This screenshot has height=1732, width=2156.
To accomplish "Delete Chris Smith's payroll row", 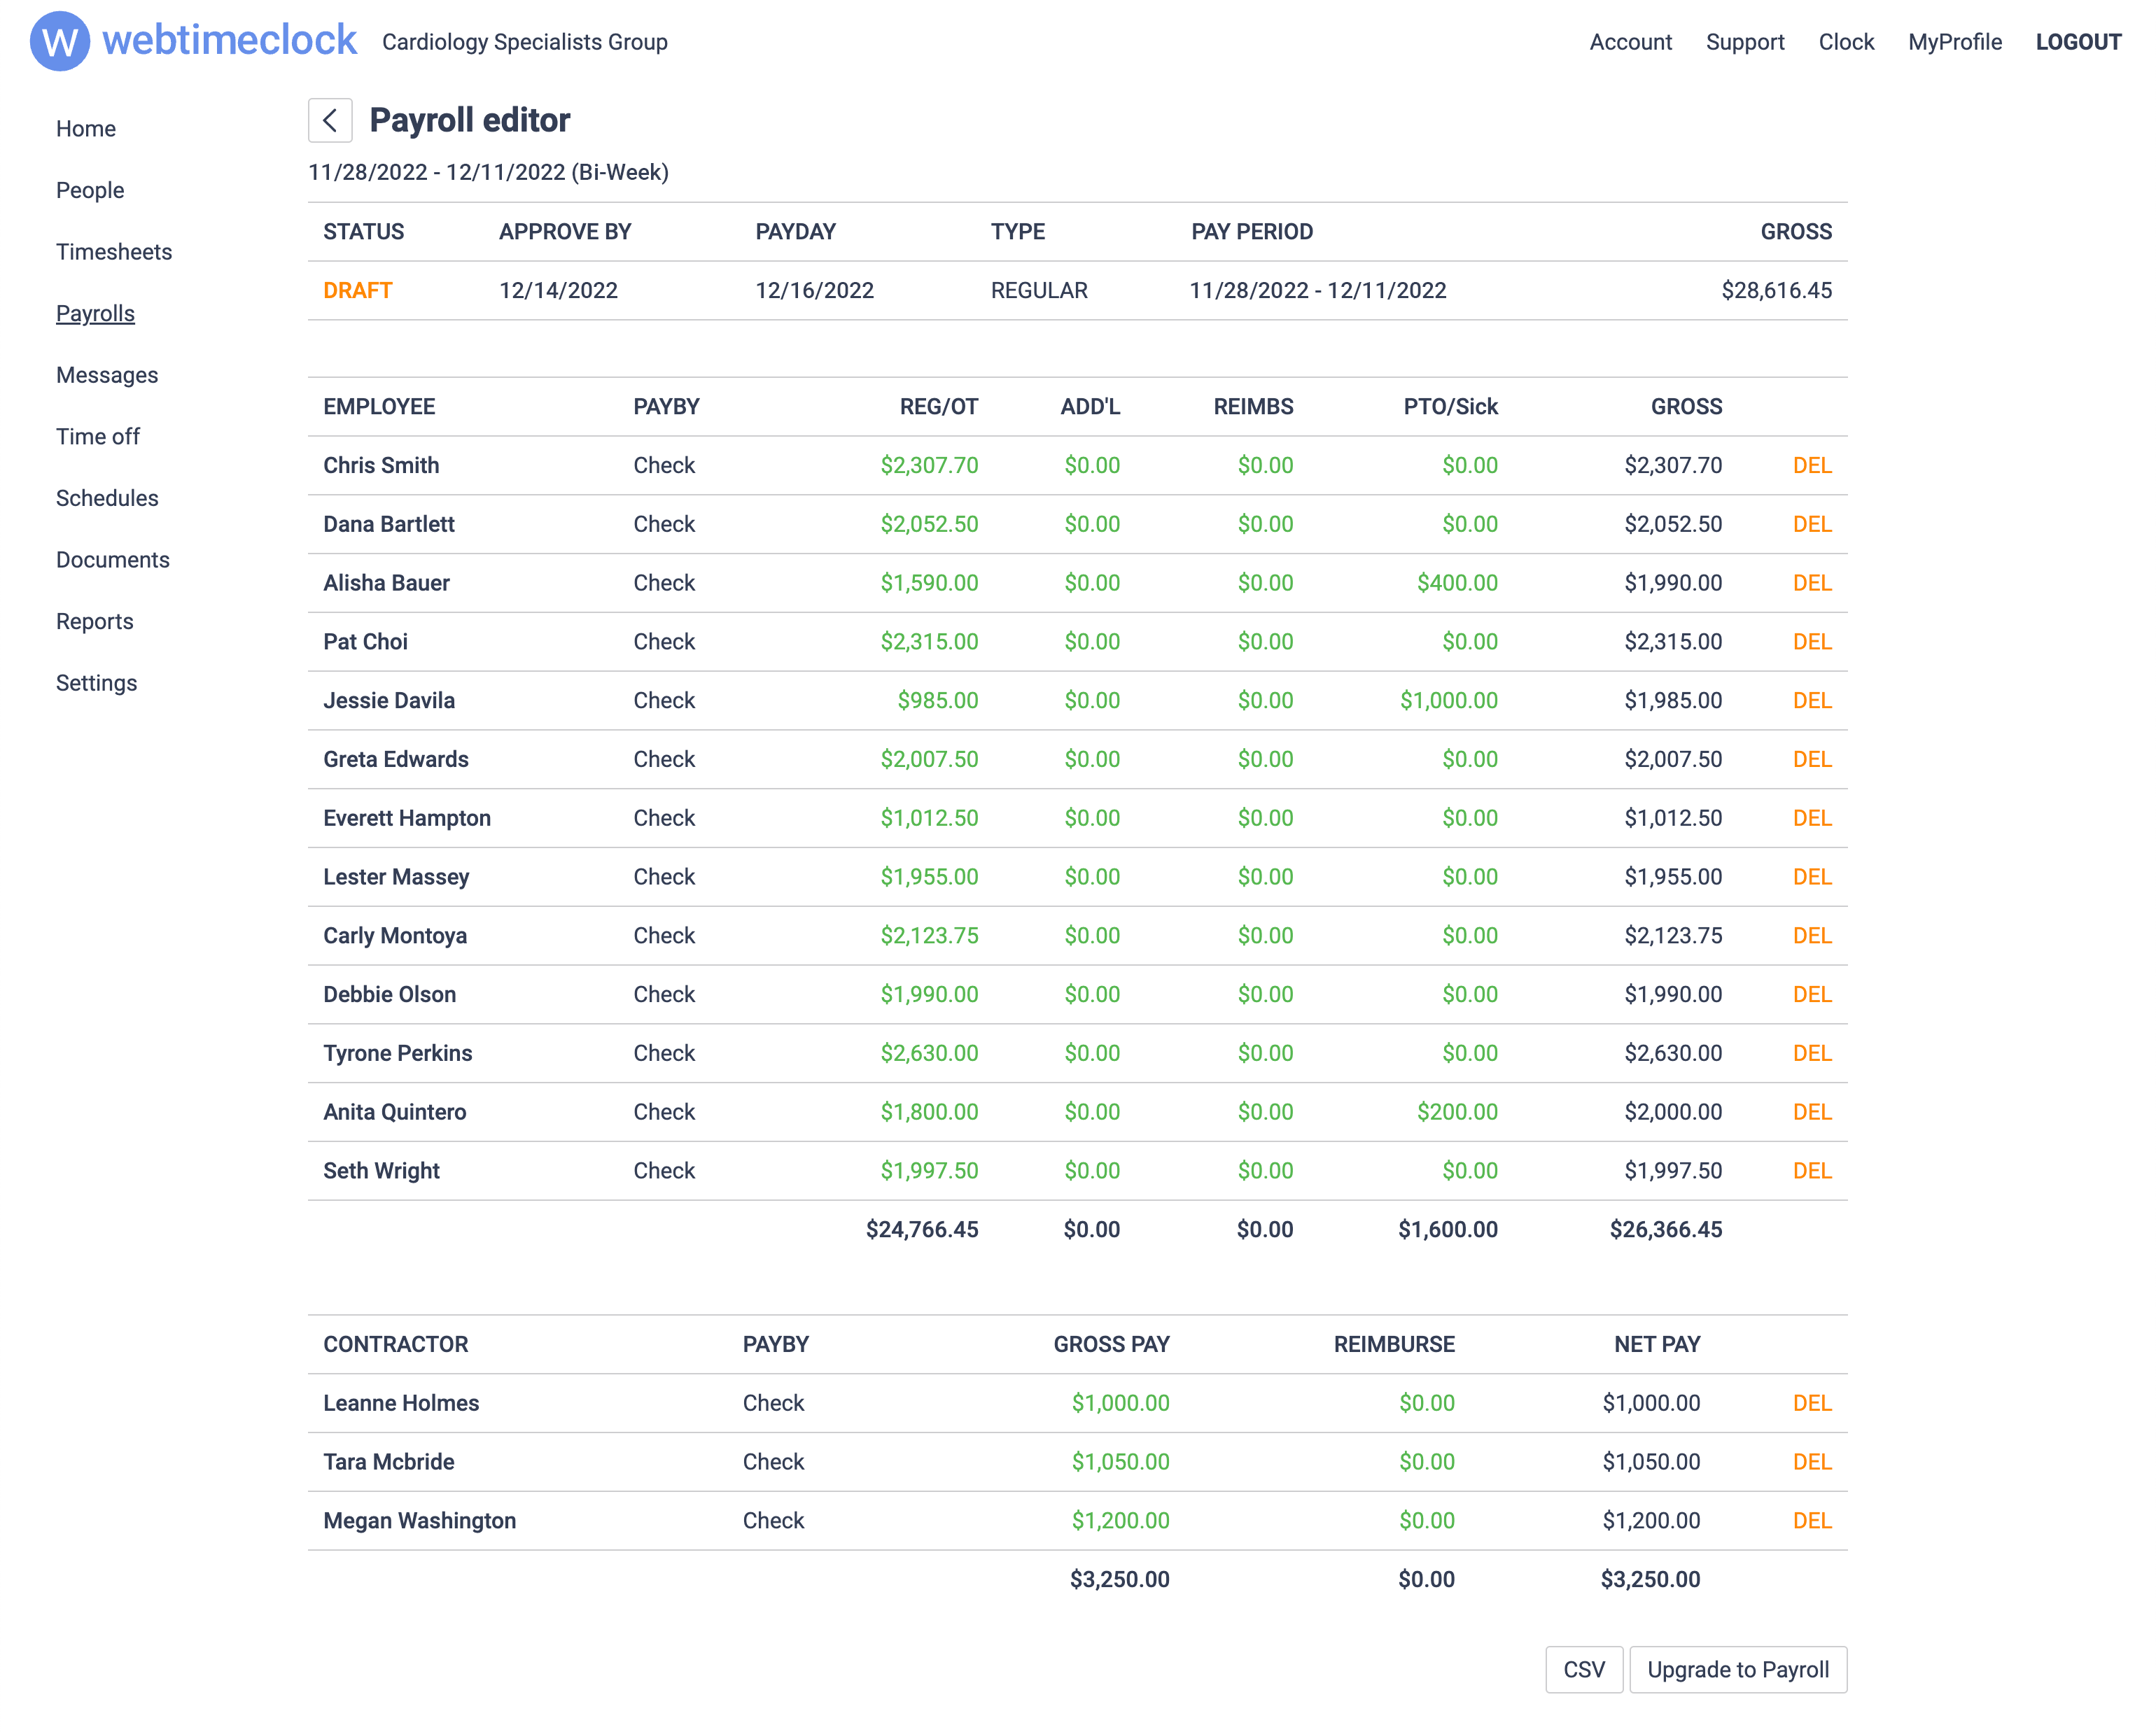I will click(1811, 465).
